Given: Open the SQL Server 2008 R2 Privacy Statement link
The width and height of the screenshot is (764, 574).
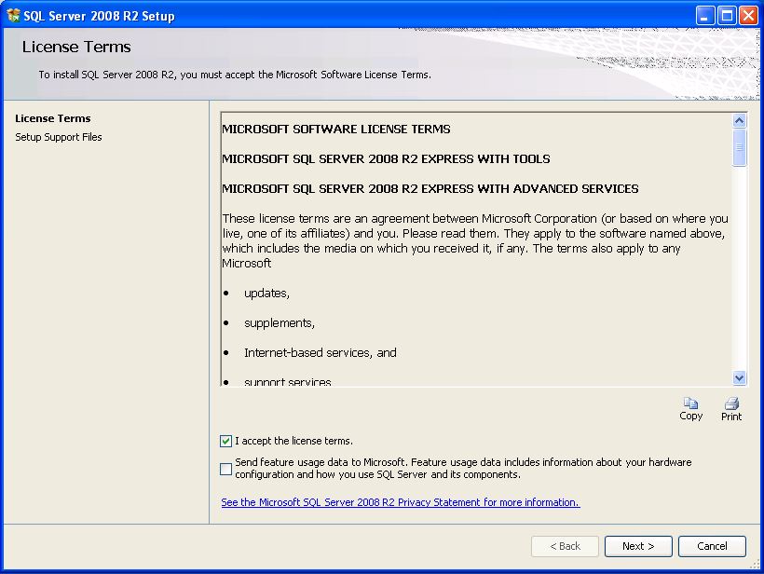Looking at the screenshot, I should (400, 502).
